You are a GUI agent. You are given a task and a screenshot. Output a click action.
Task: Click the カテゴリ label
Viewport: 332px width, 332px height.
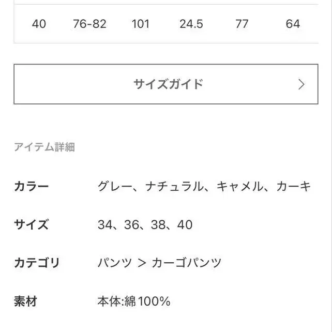(x=37, y=263)
